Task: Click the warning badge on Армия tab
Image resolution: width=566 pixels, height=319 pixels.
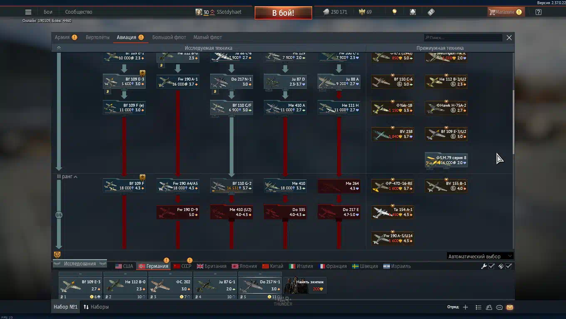Action: coord(74,37)
